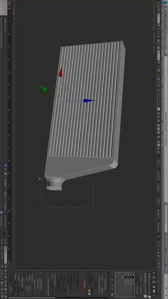The height and width of the screenshot is (299, 168).
Task: Grab the red axis arrow of move gizmo
Action: (61, 72)
